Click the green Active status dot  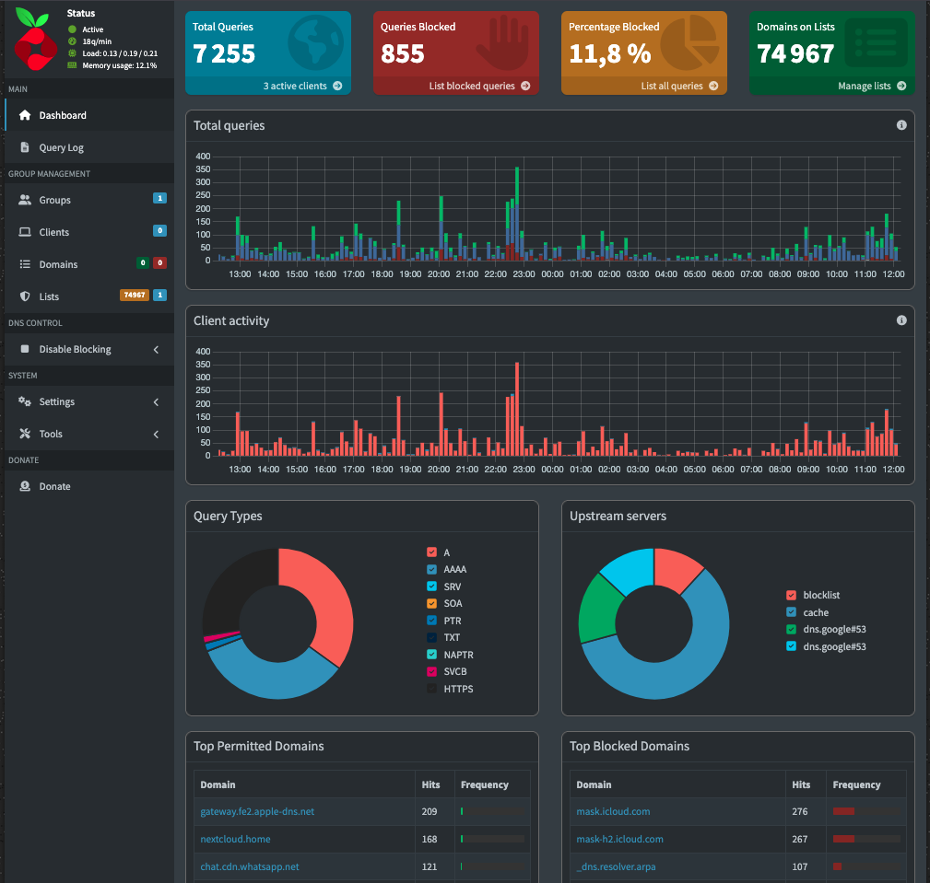coord(73,29)
